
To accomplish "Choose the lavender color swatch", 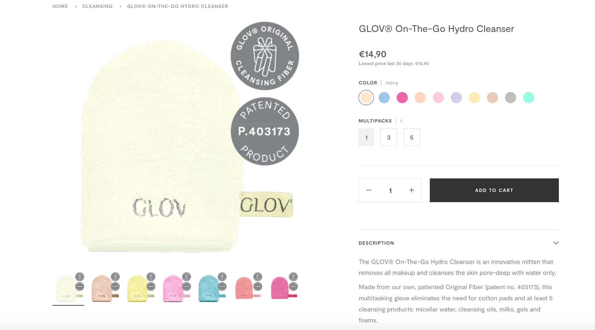I will 456,98.
